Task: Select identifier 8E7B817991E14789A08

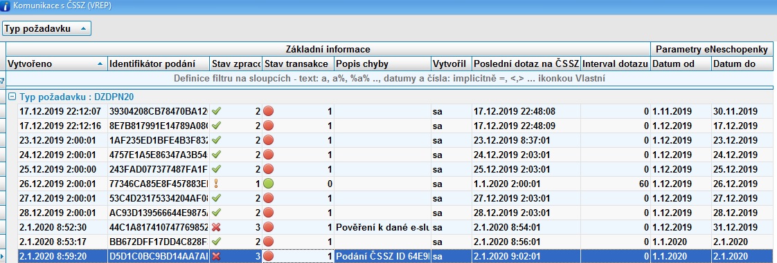Action: point(158,126)
